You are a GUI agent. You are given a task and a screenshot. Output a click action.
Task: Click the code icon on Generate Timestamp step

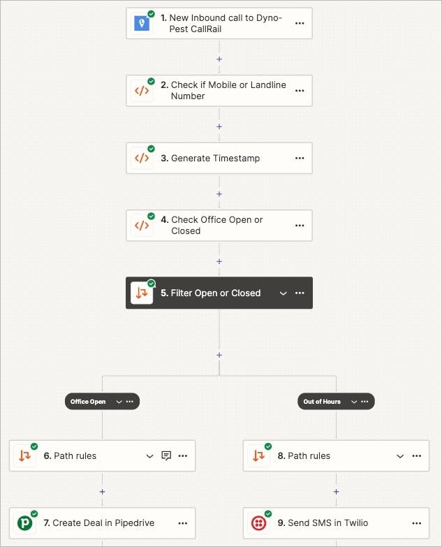click(142, 158)
